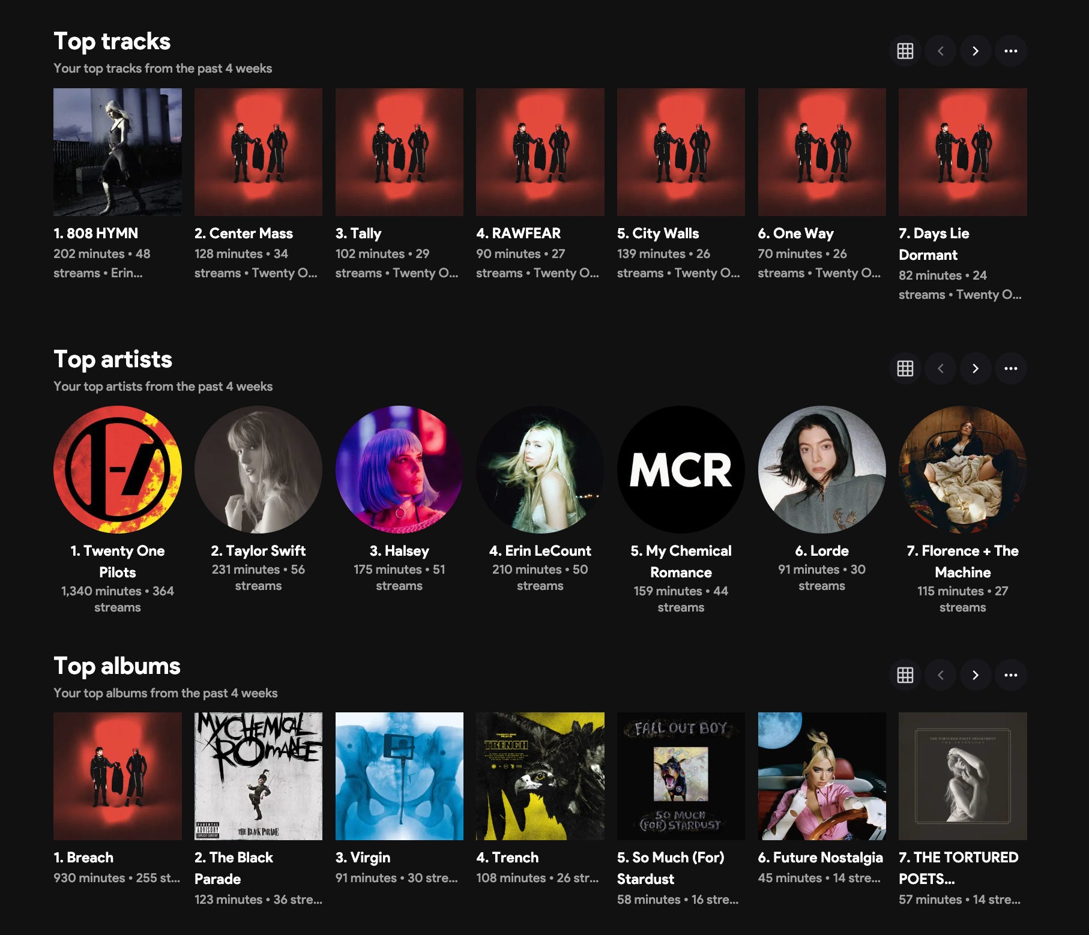Open the City Walls track cover
The width and height of the screenshot is (1089, 935).
tap(681, 152)
